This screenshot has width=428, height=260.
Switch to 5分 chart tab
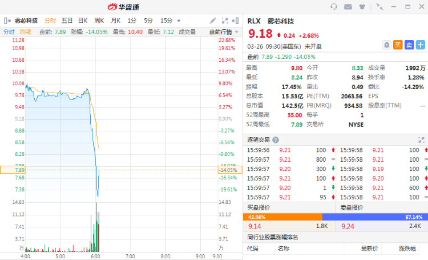(x=148, y=21)
